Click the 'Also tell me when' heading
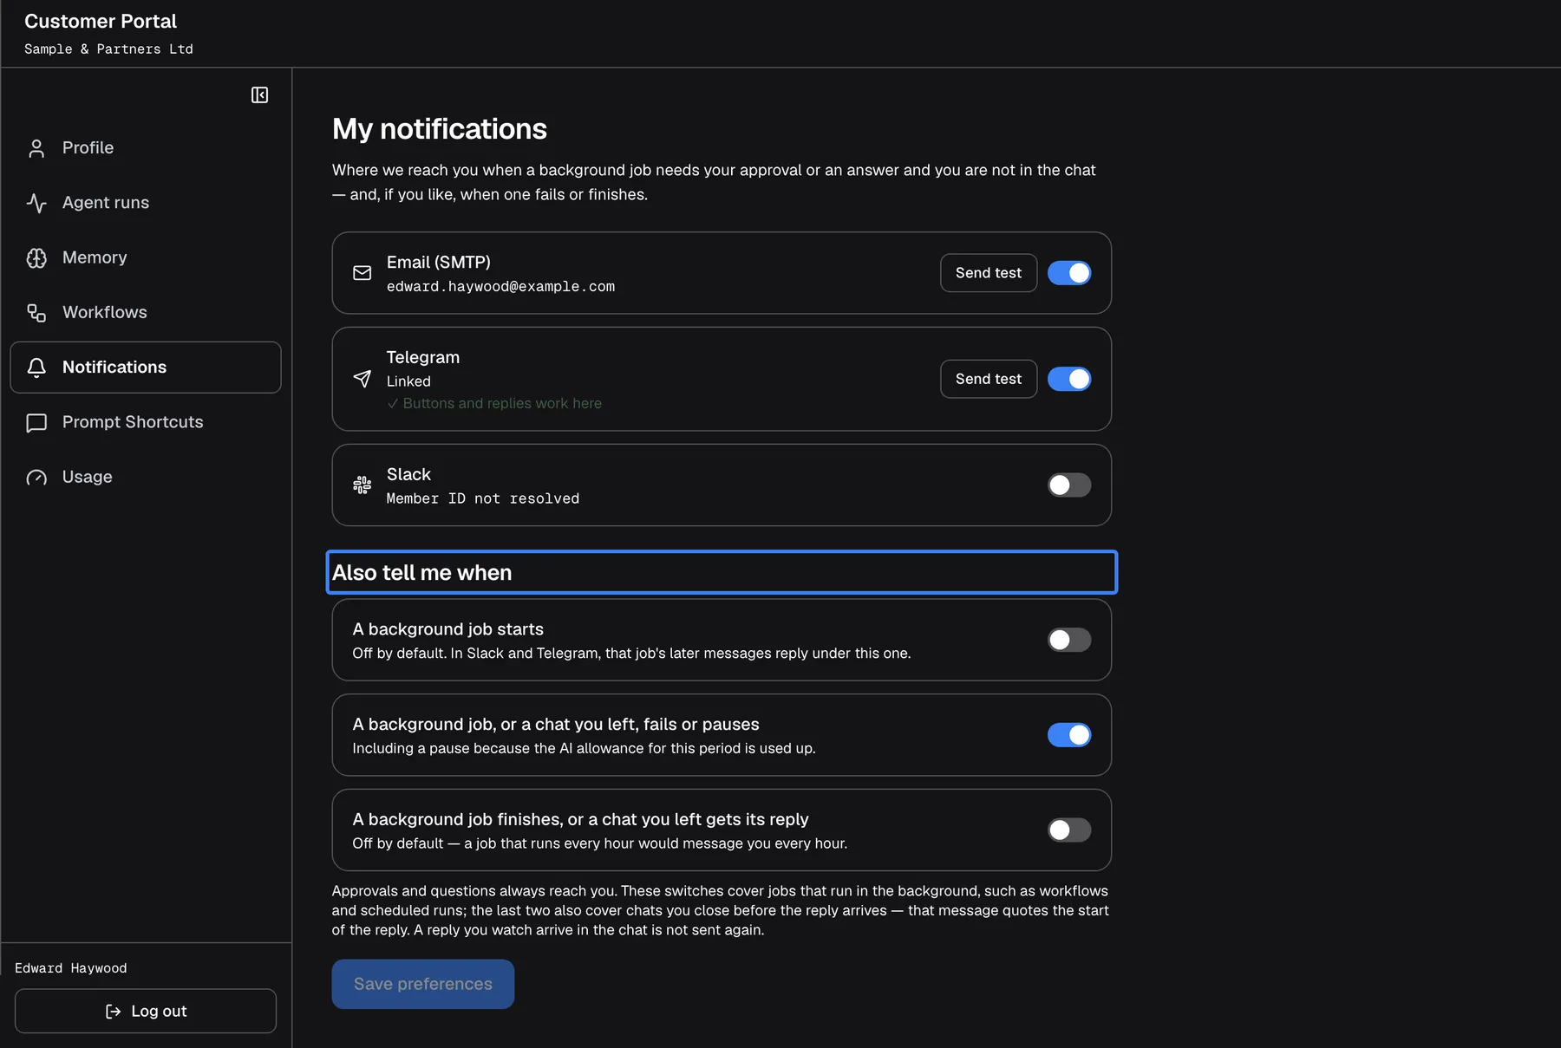 click(422, 573)
